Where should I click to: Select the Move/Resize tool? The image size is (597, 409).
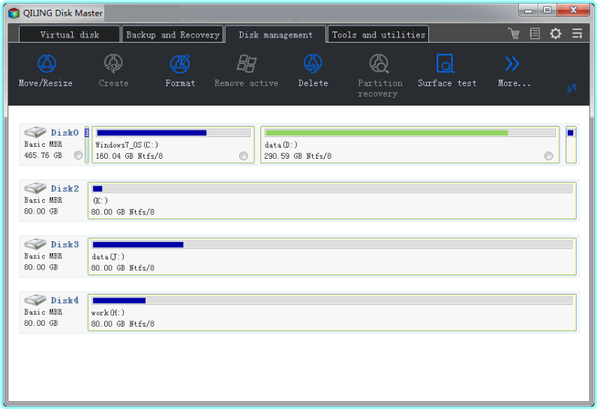pyautogui.click(x=46, y=70)
